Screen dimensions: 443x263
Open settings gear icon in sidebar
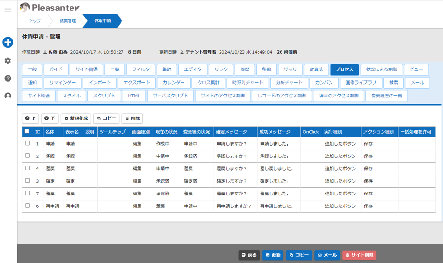tap(8, 61)
